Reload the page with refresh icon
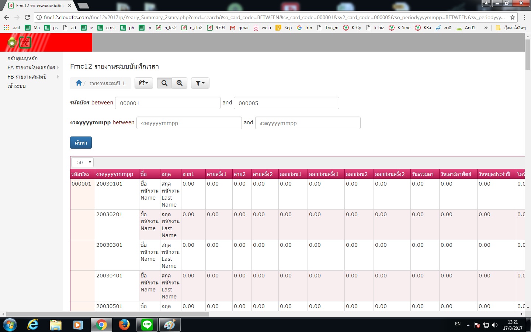Screen dimensions: 531x332 [27, 17]
